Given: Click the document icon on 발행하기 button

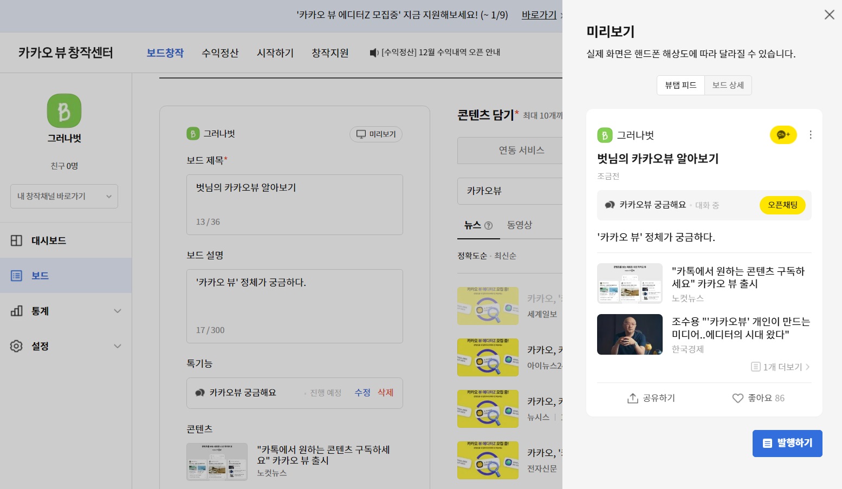Looking at the screenshot, I should (x=767, y=444).
